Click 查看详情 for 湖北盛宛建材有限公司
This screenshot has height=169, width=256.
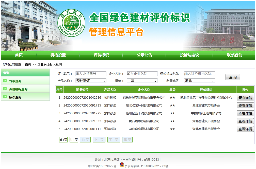tap(245, 129)
